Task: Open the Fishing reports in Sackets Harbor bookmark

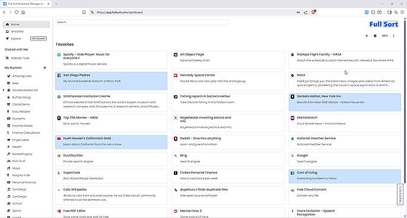Action: point(228,102)
